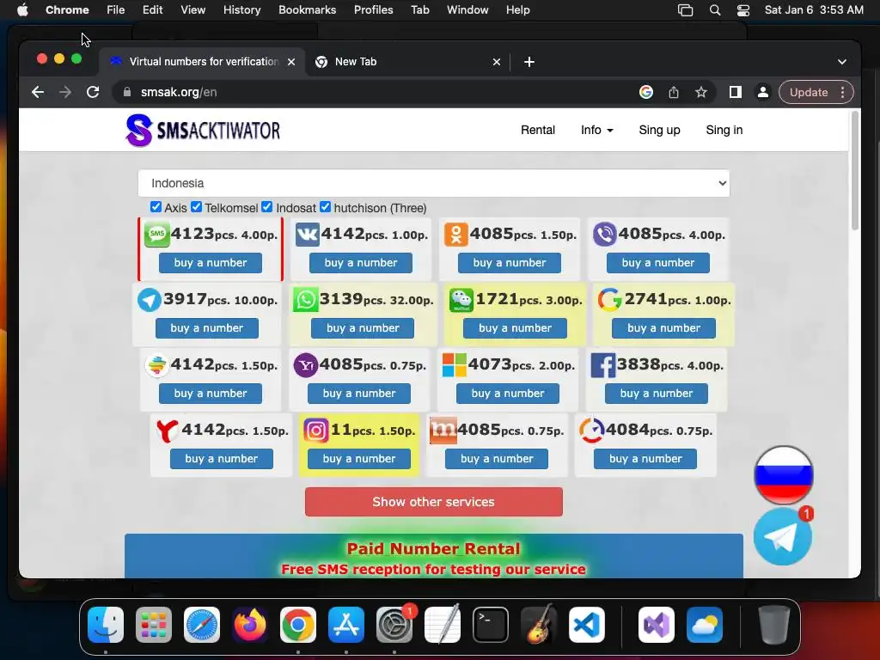Open Firefox from the dock
The image size is (880, 660).
(250, 625)
